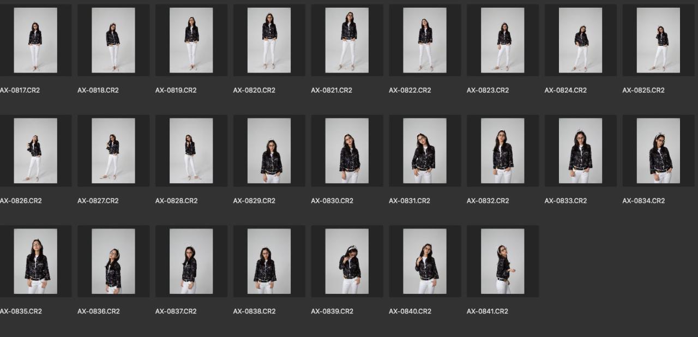This screenshot has height=337, width=698.
Task: Choose the AX-0829.CR2 thumbnail
Action: 269,151
